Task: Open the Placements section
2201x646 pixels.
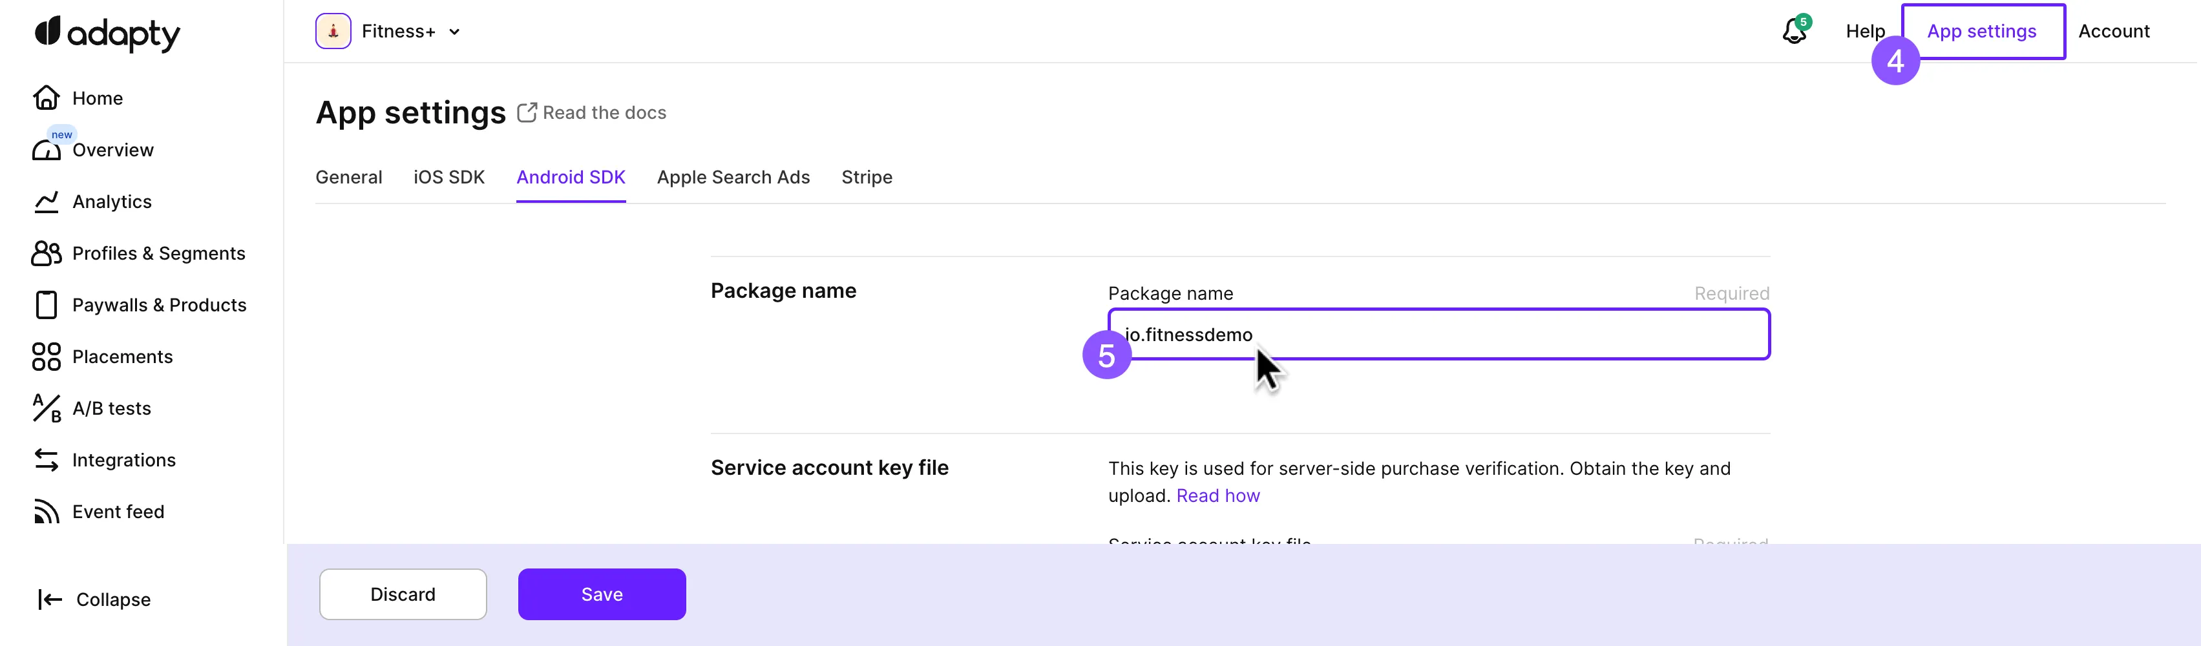Action: pyautogui.click(x=122, y=357)
